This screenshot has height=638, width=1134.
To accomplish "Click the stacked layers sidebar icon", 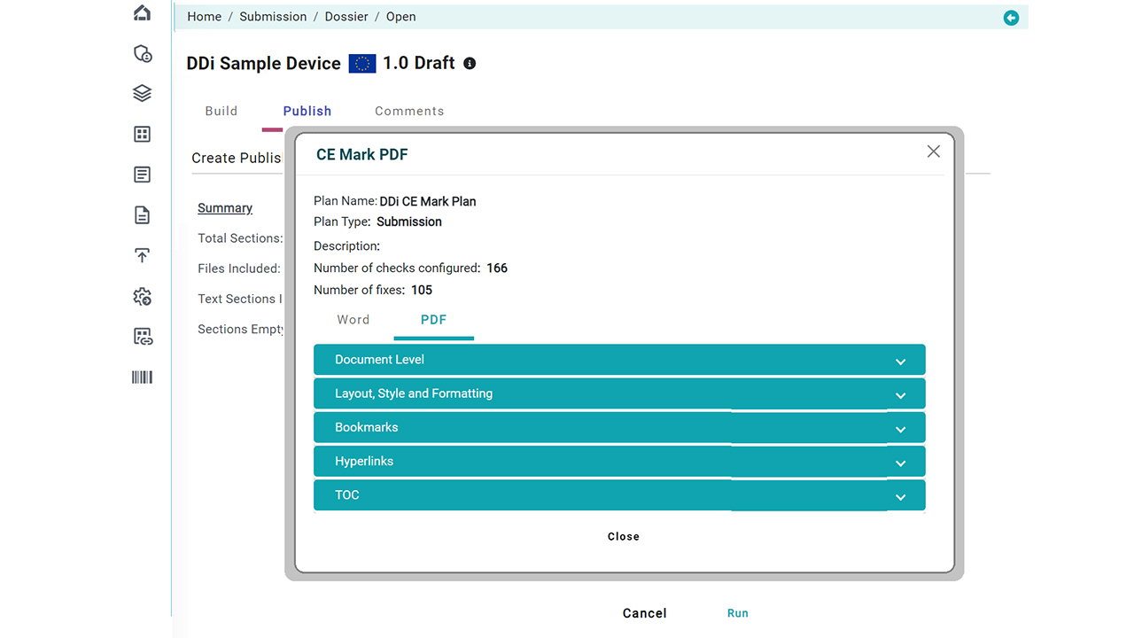I will 142,93.
